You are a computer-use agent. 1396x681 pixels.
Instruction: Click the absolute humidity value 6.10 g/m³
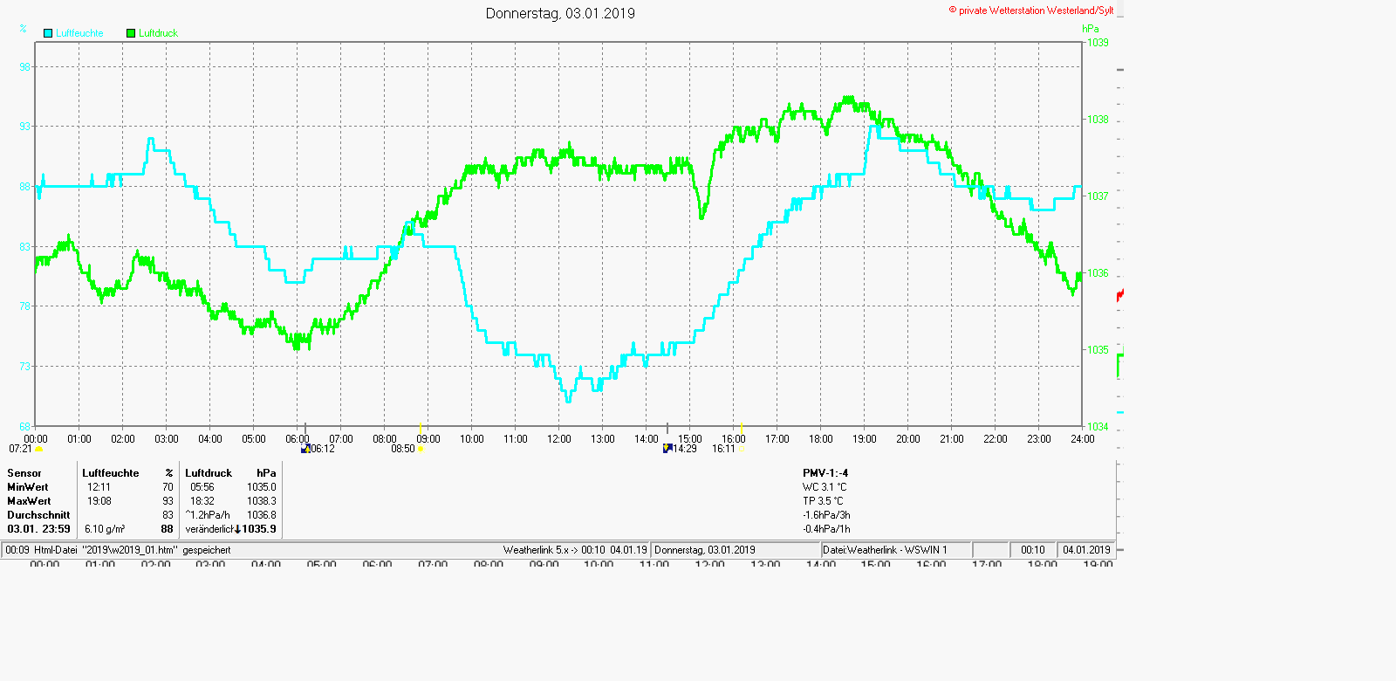105,529
